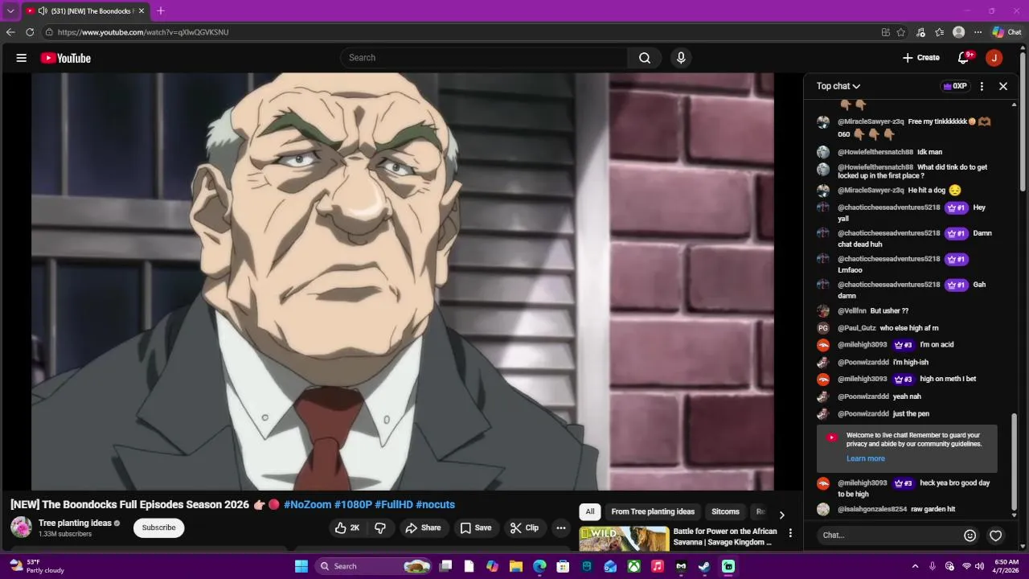Open the Tree planting ideas channel avatar
The width and height of the screenshot is (1029, 579).
pos(21,528)
